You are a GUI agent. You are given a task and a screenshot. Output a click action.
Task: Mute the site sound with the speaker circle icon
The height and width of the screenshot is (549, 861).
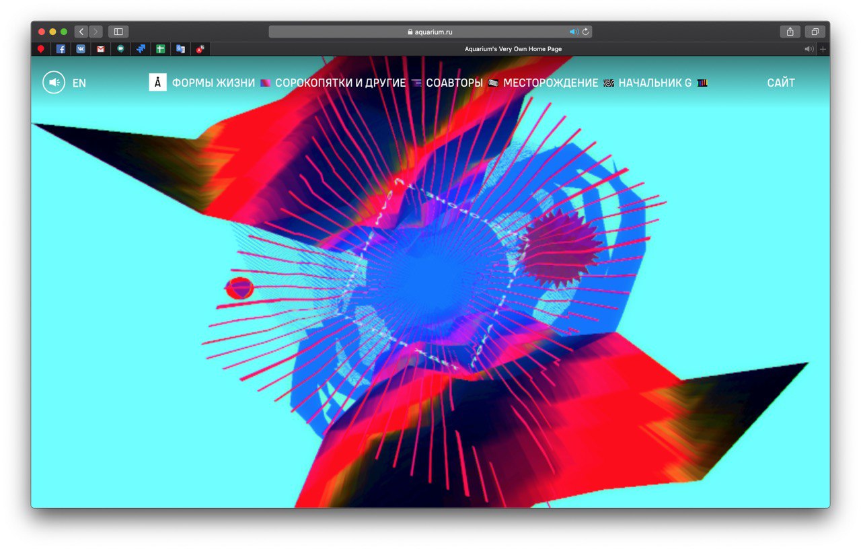tap(54, 83)
